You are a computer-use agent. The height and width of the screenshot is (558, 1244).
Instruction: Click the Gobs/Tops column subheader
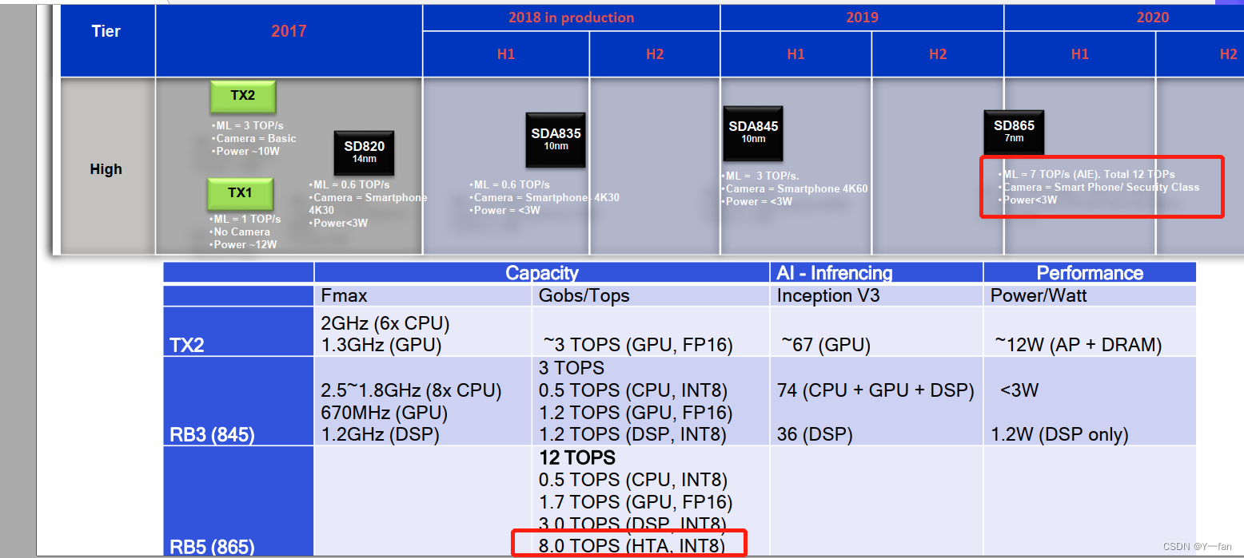click(x=584, y=295)
